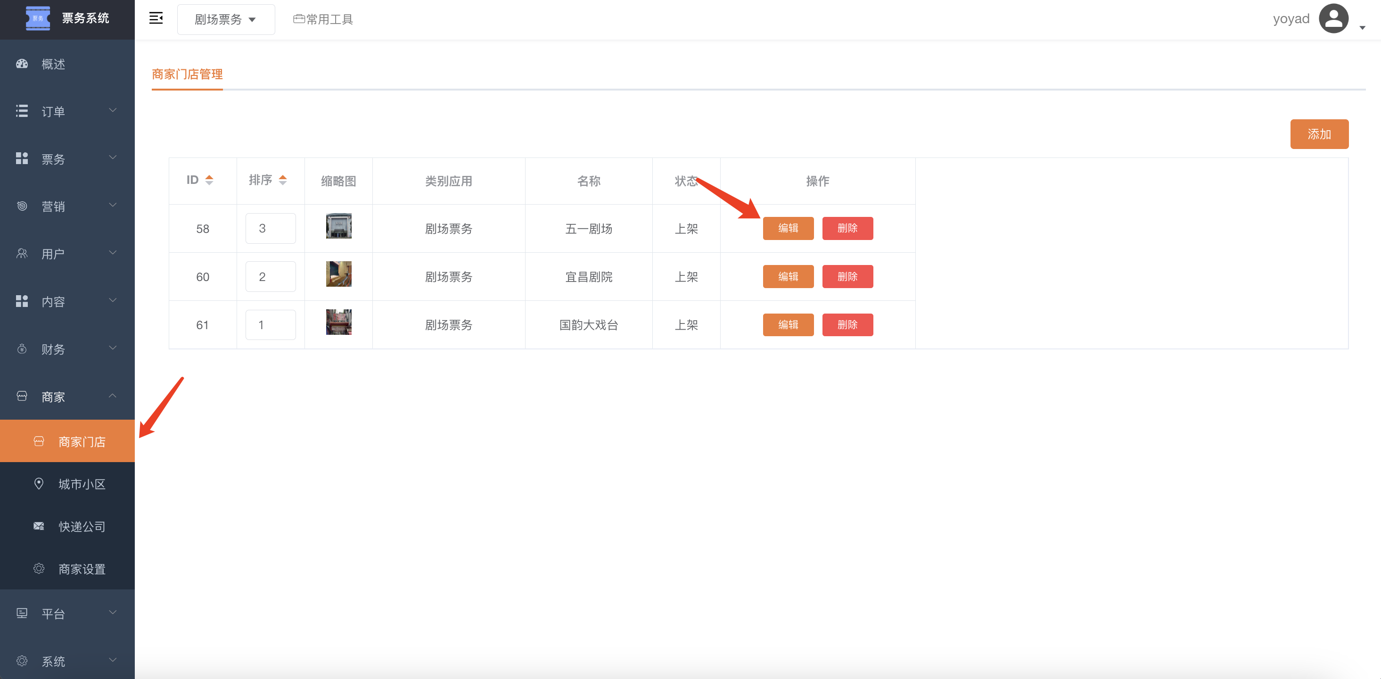Click the 用户 people icon
Screen dimensions: 1381x679
coord(22,253)
